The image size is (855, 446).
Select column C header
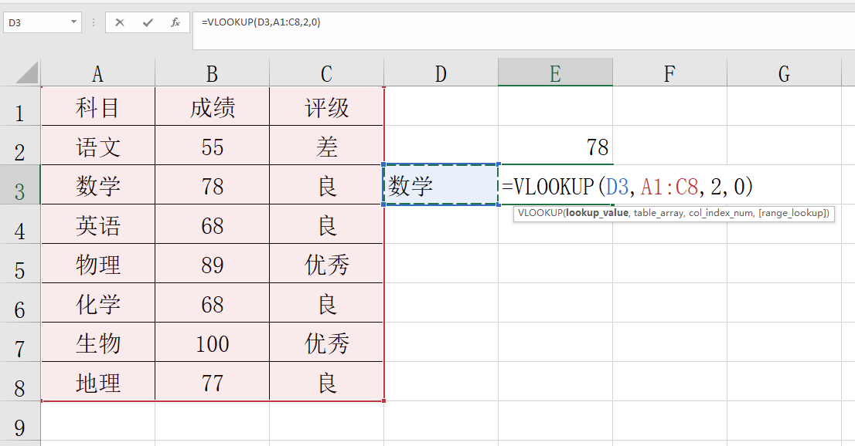(327, 73)
